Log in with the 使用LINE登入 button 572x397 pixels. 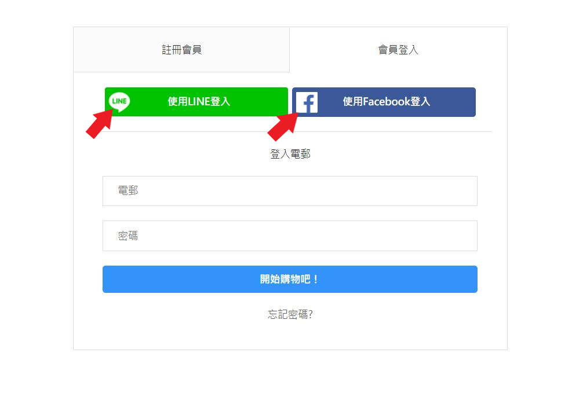point(196,102)
